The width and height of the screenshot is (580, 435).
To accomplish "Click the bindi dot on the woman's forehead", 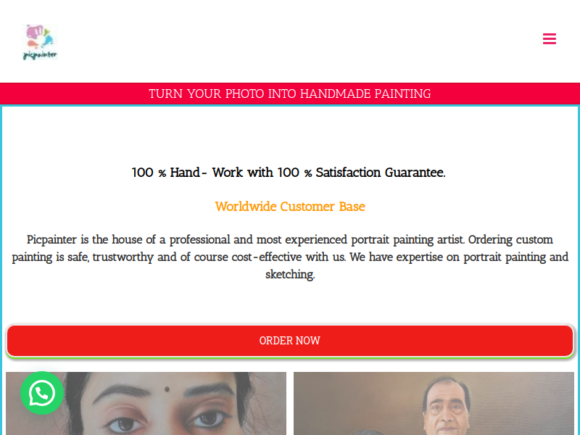I will 167,389.
